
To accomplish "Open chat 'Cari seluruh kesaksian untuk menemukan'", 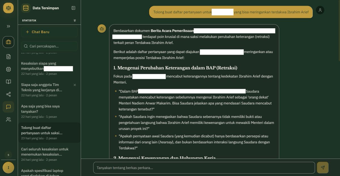I will [49, 154].
